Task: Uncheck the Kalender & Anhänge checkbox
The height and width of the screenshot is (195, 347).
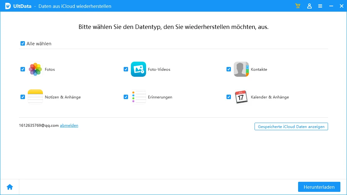Action: (229, 97)
